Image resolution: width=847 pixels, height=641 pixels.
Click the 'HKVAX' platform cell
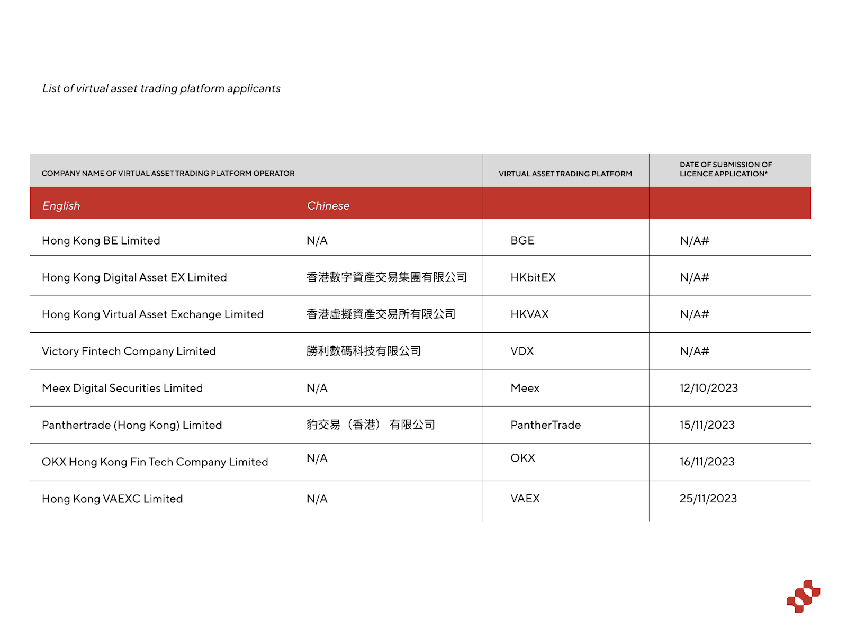tap(529, 314)
